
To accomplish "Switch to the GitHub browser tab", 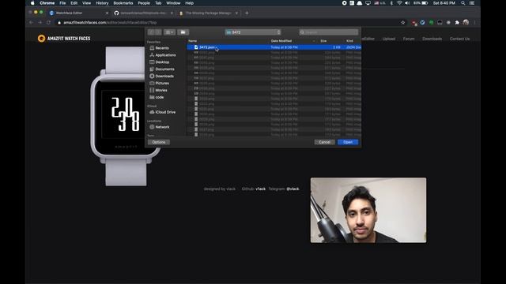I will [x=143, y=13].
